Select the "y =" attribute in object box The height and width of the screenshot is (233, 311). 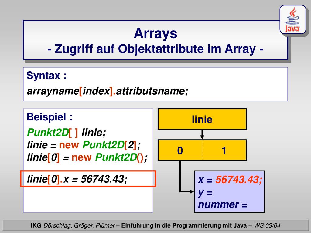click(205, 192)
